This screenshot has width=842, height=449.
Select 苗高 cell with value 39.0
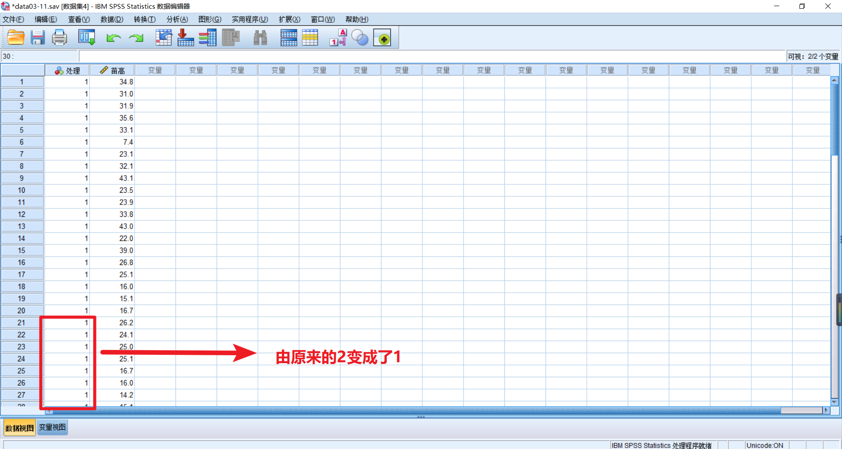pyautogui.click(x=112, y=250)
